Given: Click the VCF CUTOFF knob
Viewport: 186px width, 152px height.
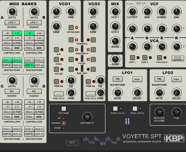Looking at the screenshot, I should [x=132, y=11].
